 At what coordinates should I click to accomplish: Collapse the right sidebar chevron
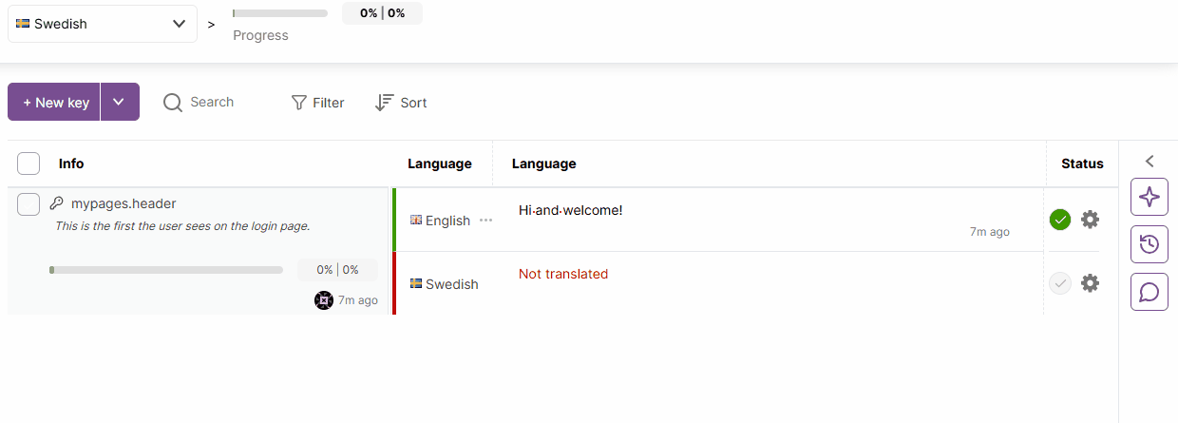point(1149,162)
